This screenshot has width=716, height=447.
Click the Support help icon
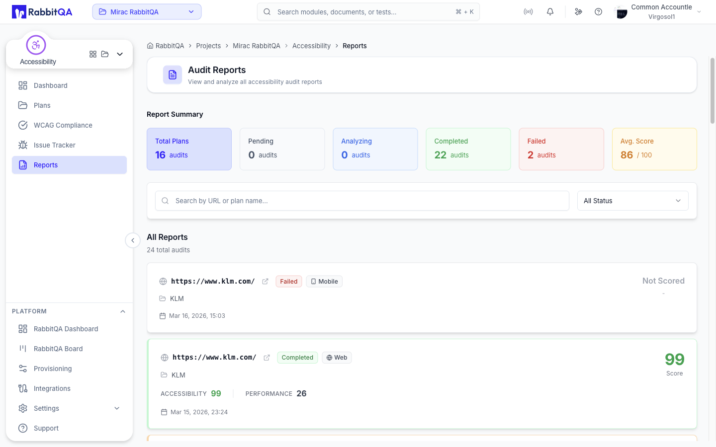pyautogui.click(x=23, y=428)
